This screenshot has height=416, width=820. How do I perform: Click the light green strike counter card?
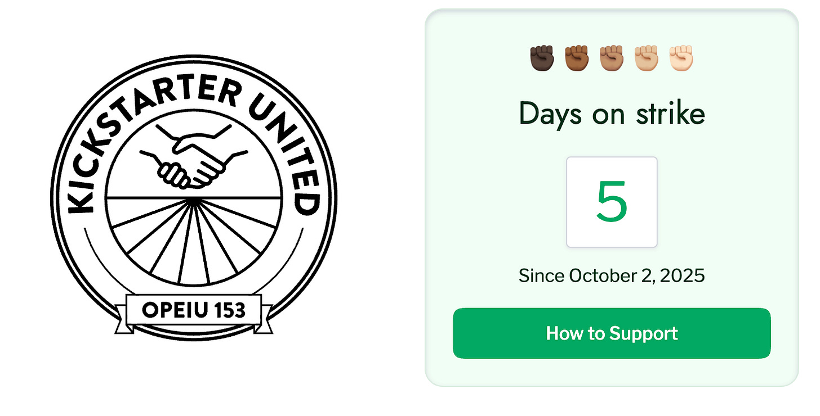(612, 198)
